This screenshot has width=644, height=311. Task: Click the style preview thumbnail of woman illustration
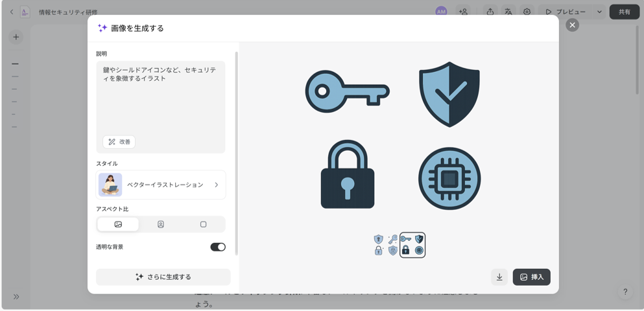coord(110,185)
